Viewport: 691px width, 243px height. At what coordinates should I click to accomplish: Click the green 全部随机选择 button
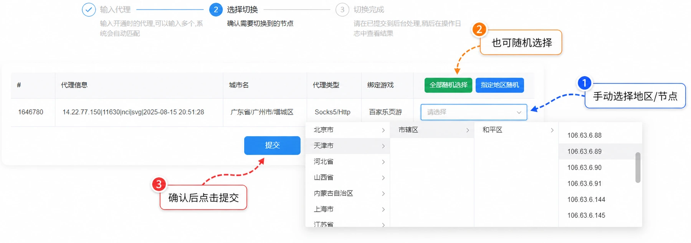(x=448, y=85)
